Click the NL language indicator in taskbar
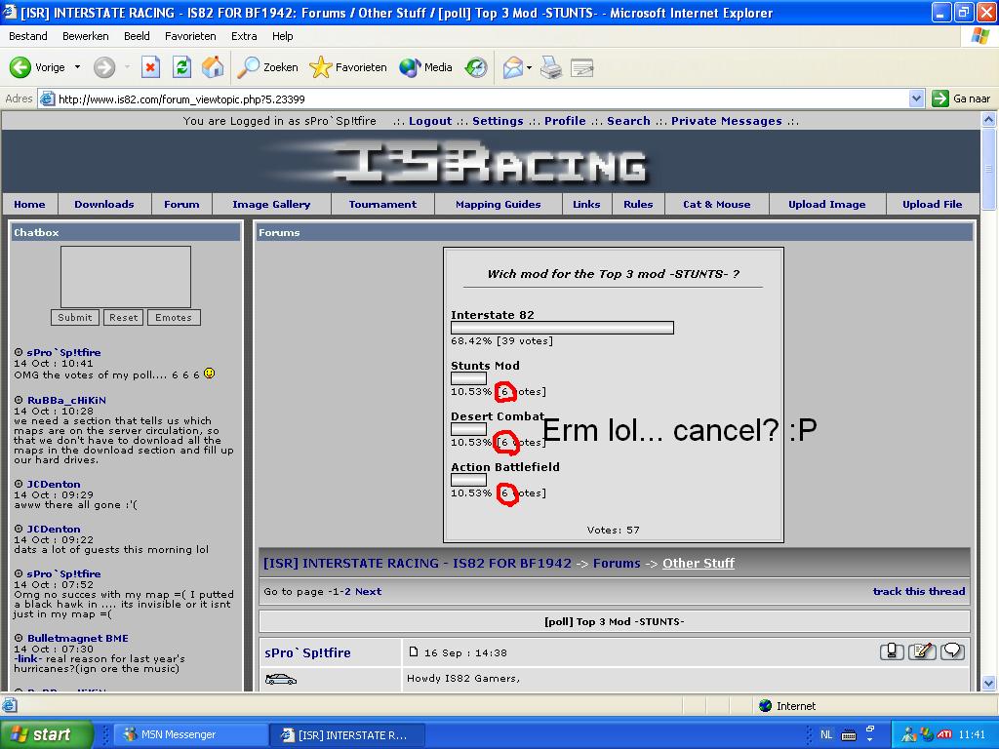This screenshot has width=999, height=749. coord(826,735)
